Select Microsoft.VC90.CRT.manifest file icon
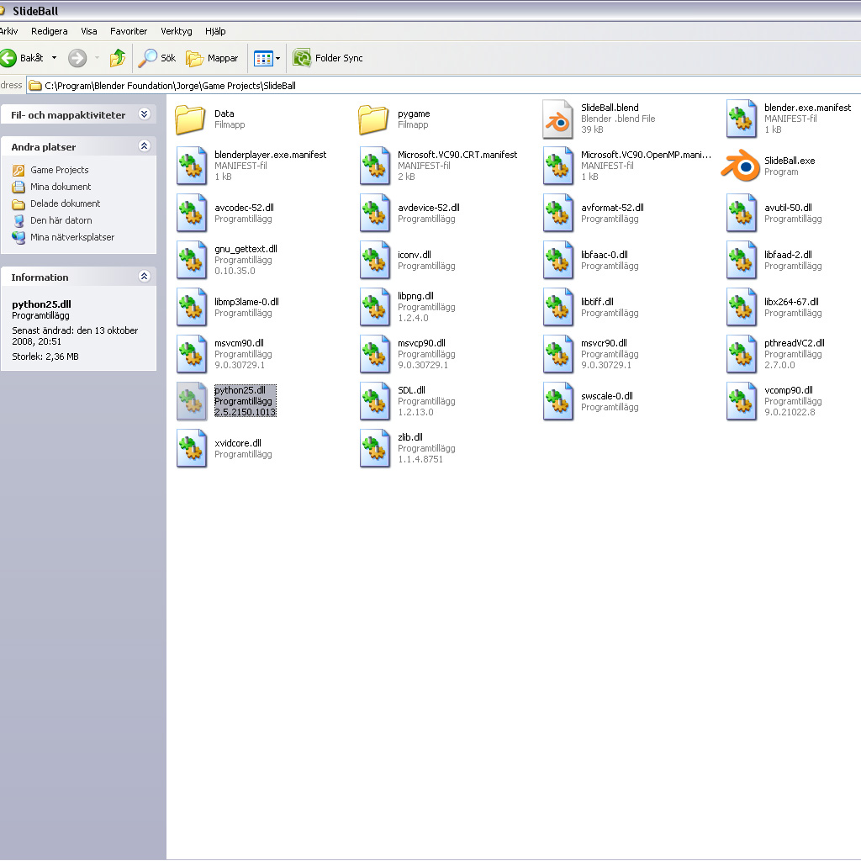The image size is (861, 861). pyautogui.click(x=375, y=166)
